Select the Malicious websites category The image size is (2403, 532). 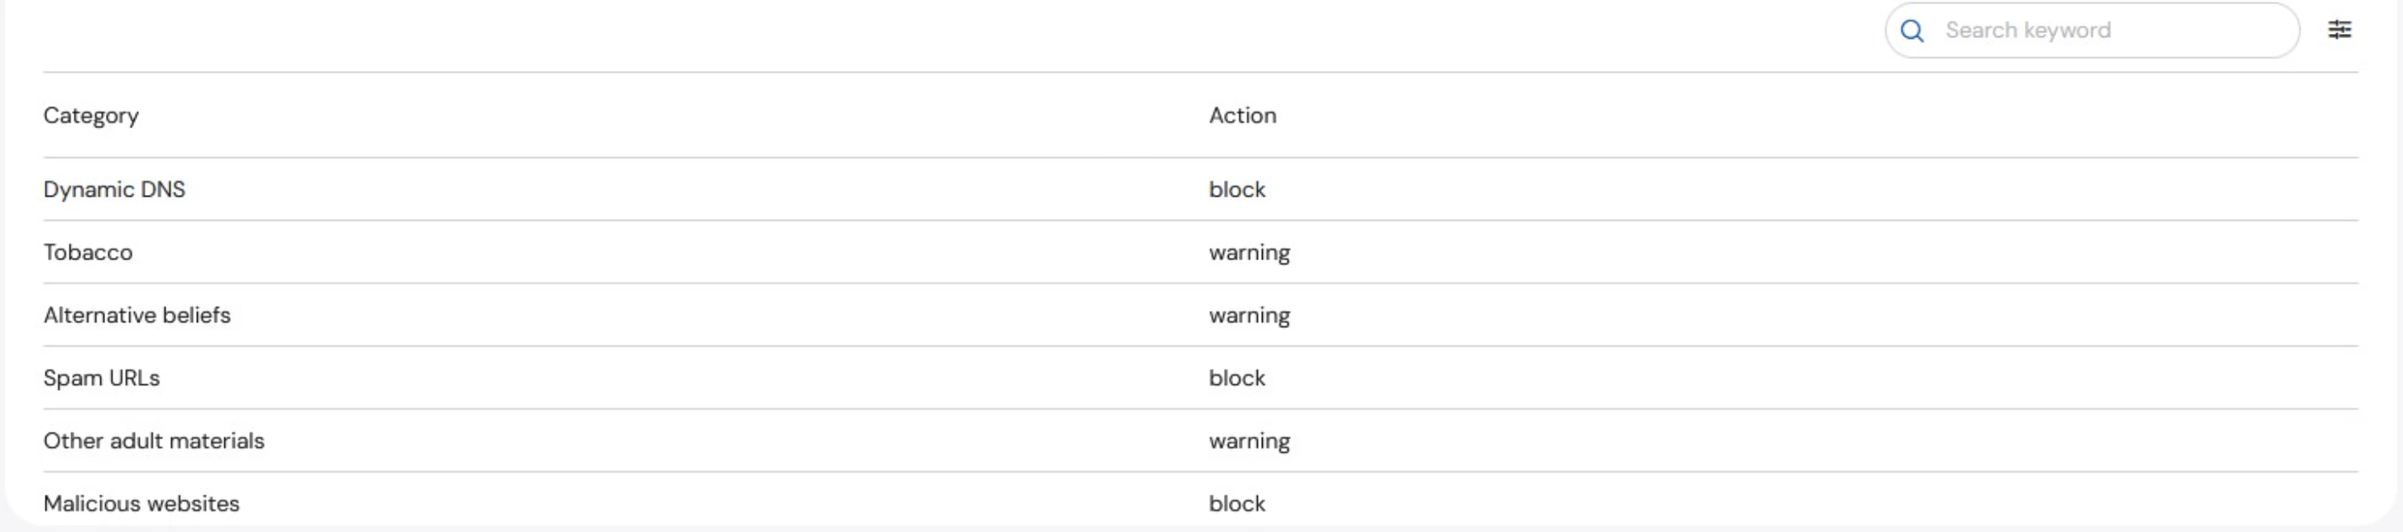(141, 503)
